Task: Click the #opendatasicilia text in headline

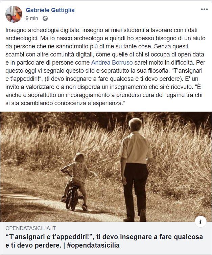Action: (93, 245)
